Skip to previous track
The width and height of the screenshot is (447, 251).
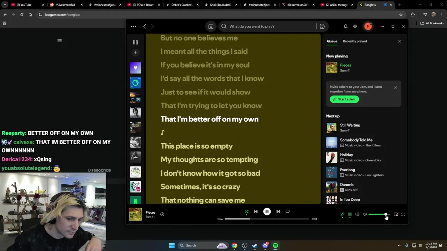pyautogui.click(x=256, y=212)
